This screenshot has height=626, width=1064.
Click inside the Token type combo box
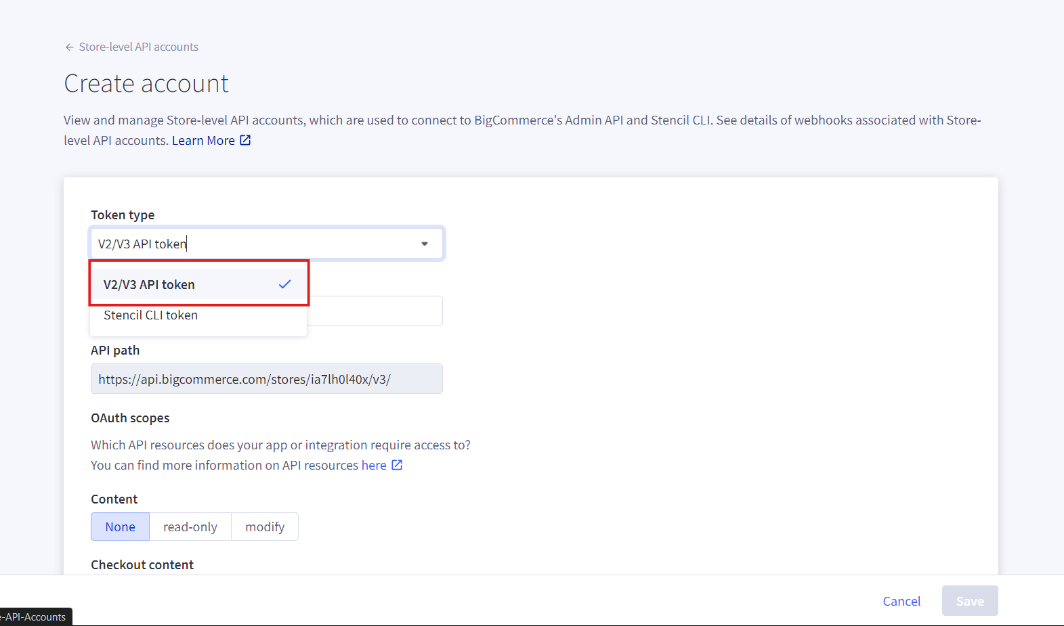point(257,244)
